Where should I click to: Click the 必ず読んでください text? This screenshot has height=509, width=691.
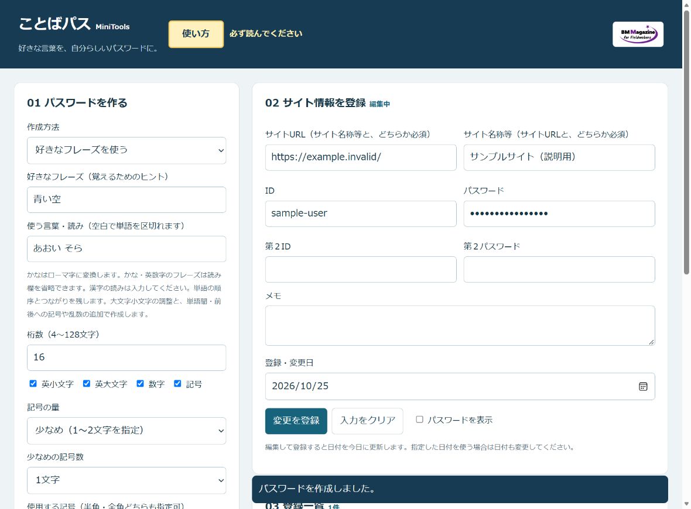click(x=266, y=33)
